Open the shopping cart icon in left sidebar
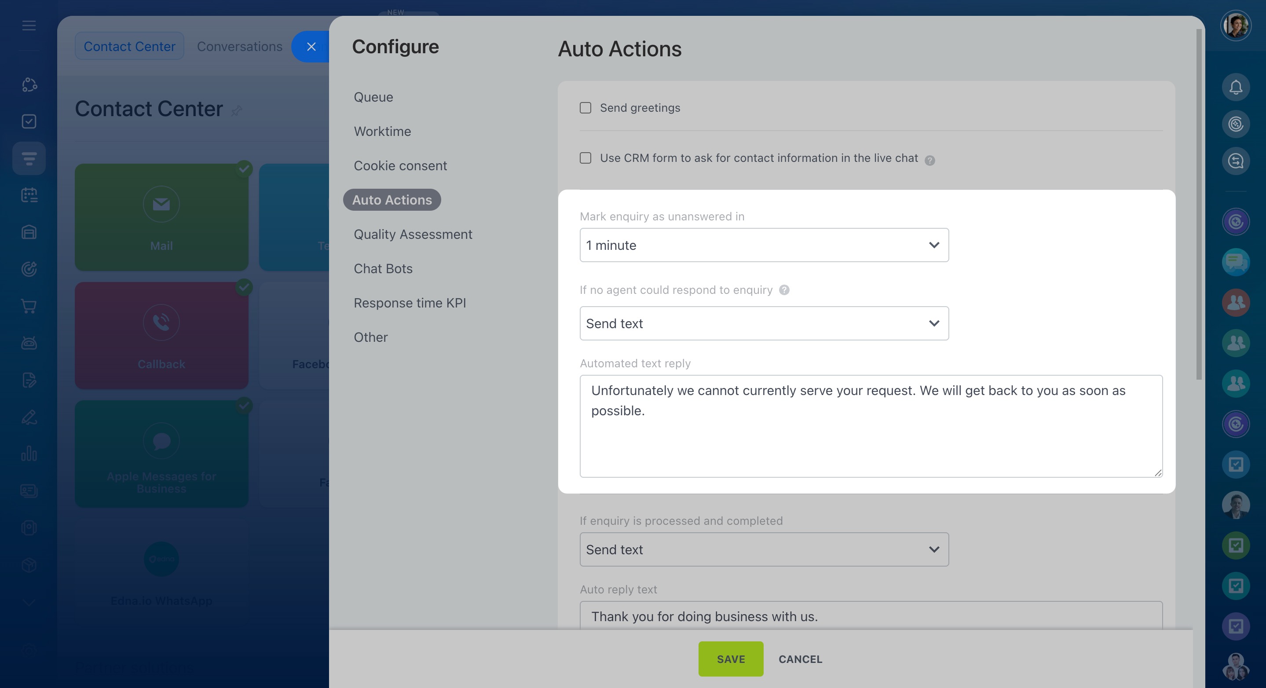This screenshot has width=1266, height=688. pos(29,306)
